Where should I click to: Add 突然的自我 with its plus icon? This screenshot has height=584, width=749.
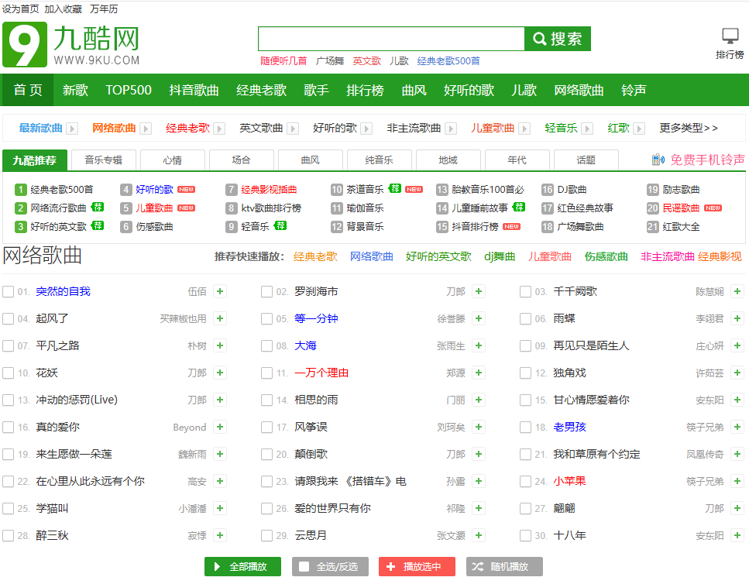pos(220,291)
